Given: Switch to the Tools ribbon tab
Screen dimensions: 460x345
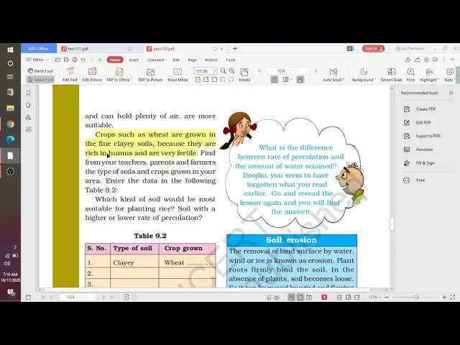Looking at the screenshot, I should [230, 60].
